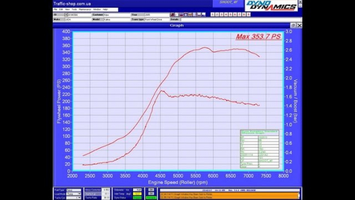Select run number 1 button
The width and height of the screenshot is (355, 200).
213,15
